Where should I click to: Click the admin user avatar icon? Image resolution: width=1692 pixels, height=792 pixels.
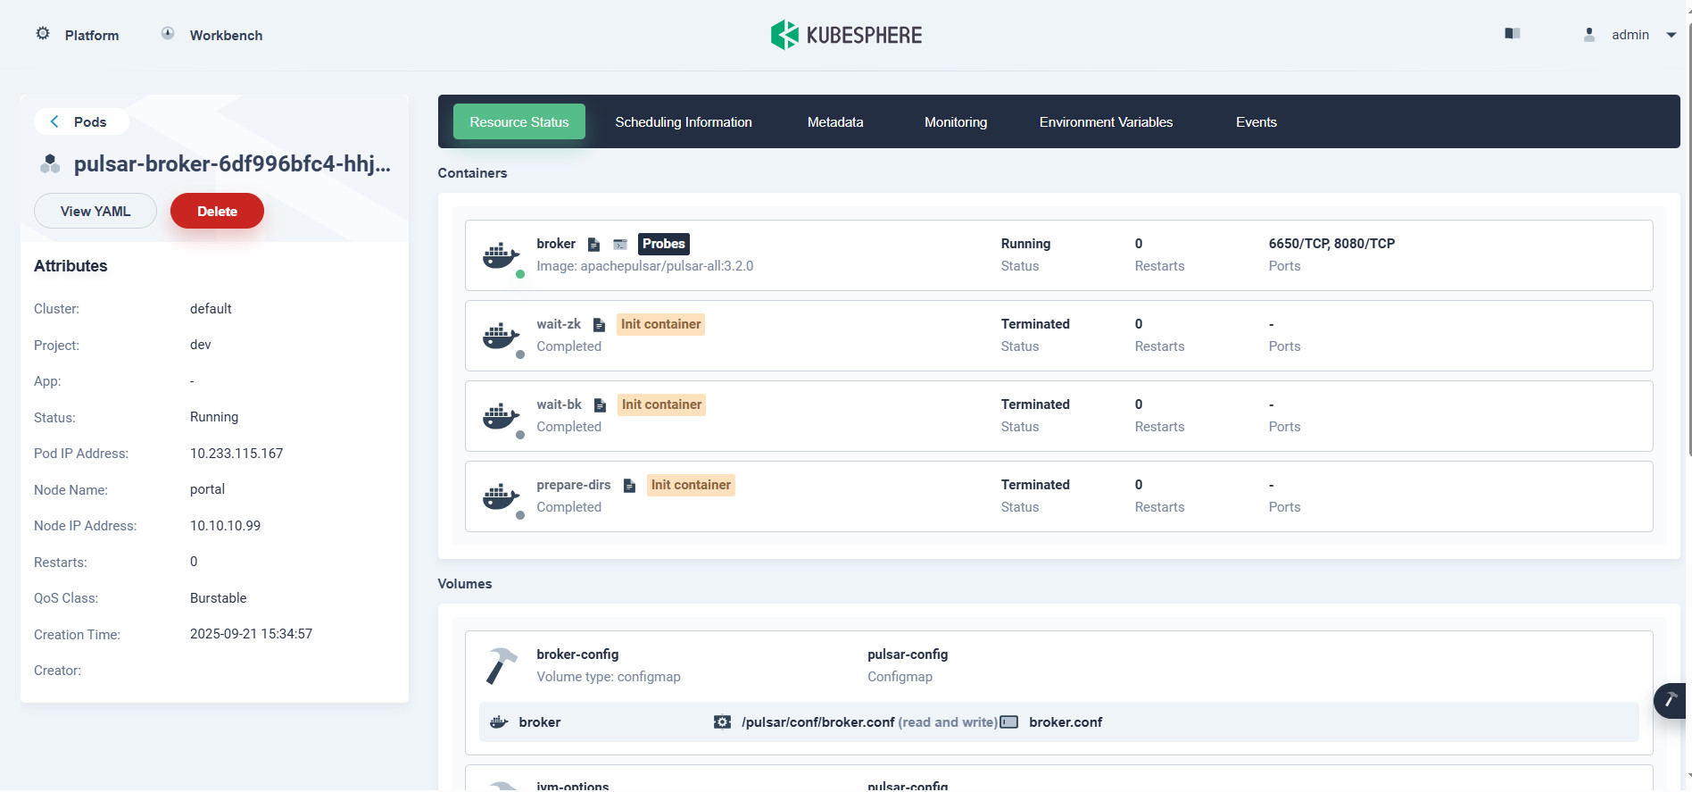tap(1589, 35)
